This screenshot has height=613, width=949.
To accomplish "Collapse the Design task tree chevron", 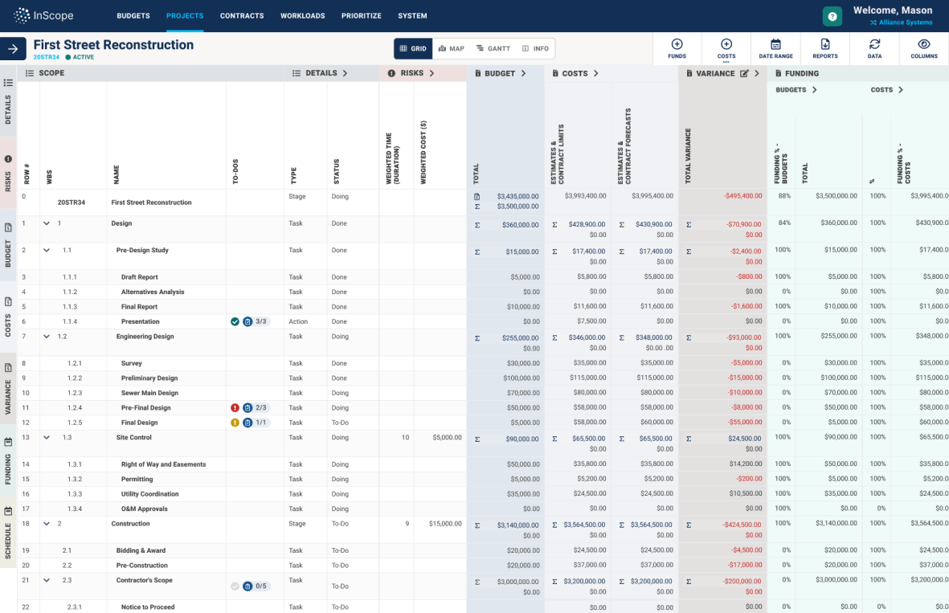I will coord(47,223).
